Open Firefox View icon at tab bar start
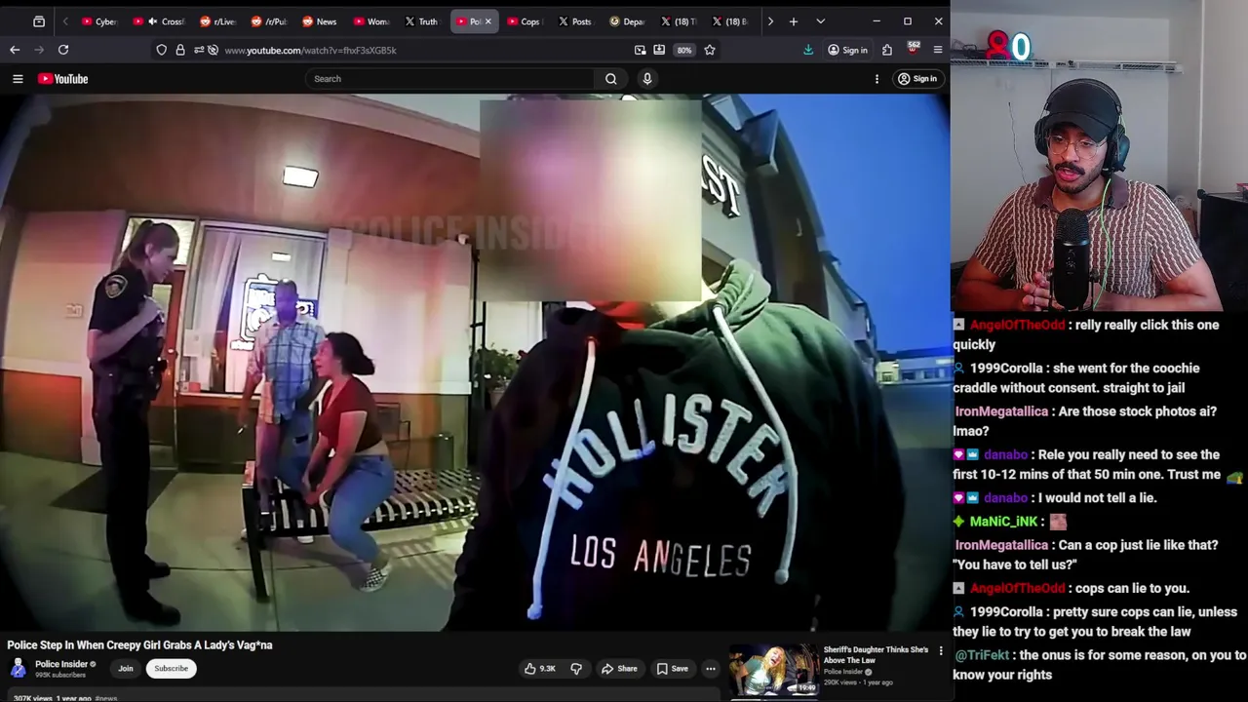 39,21
